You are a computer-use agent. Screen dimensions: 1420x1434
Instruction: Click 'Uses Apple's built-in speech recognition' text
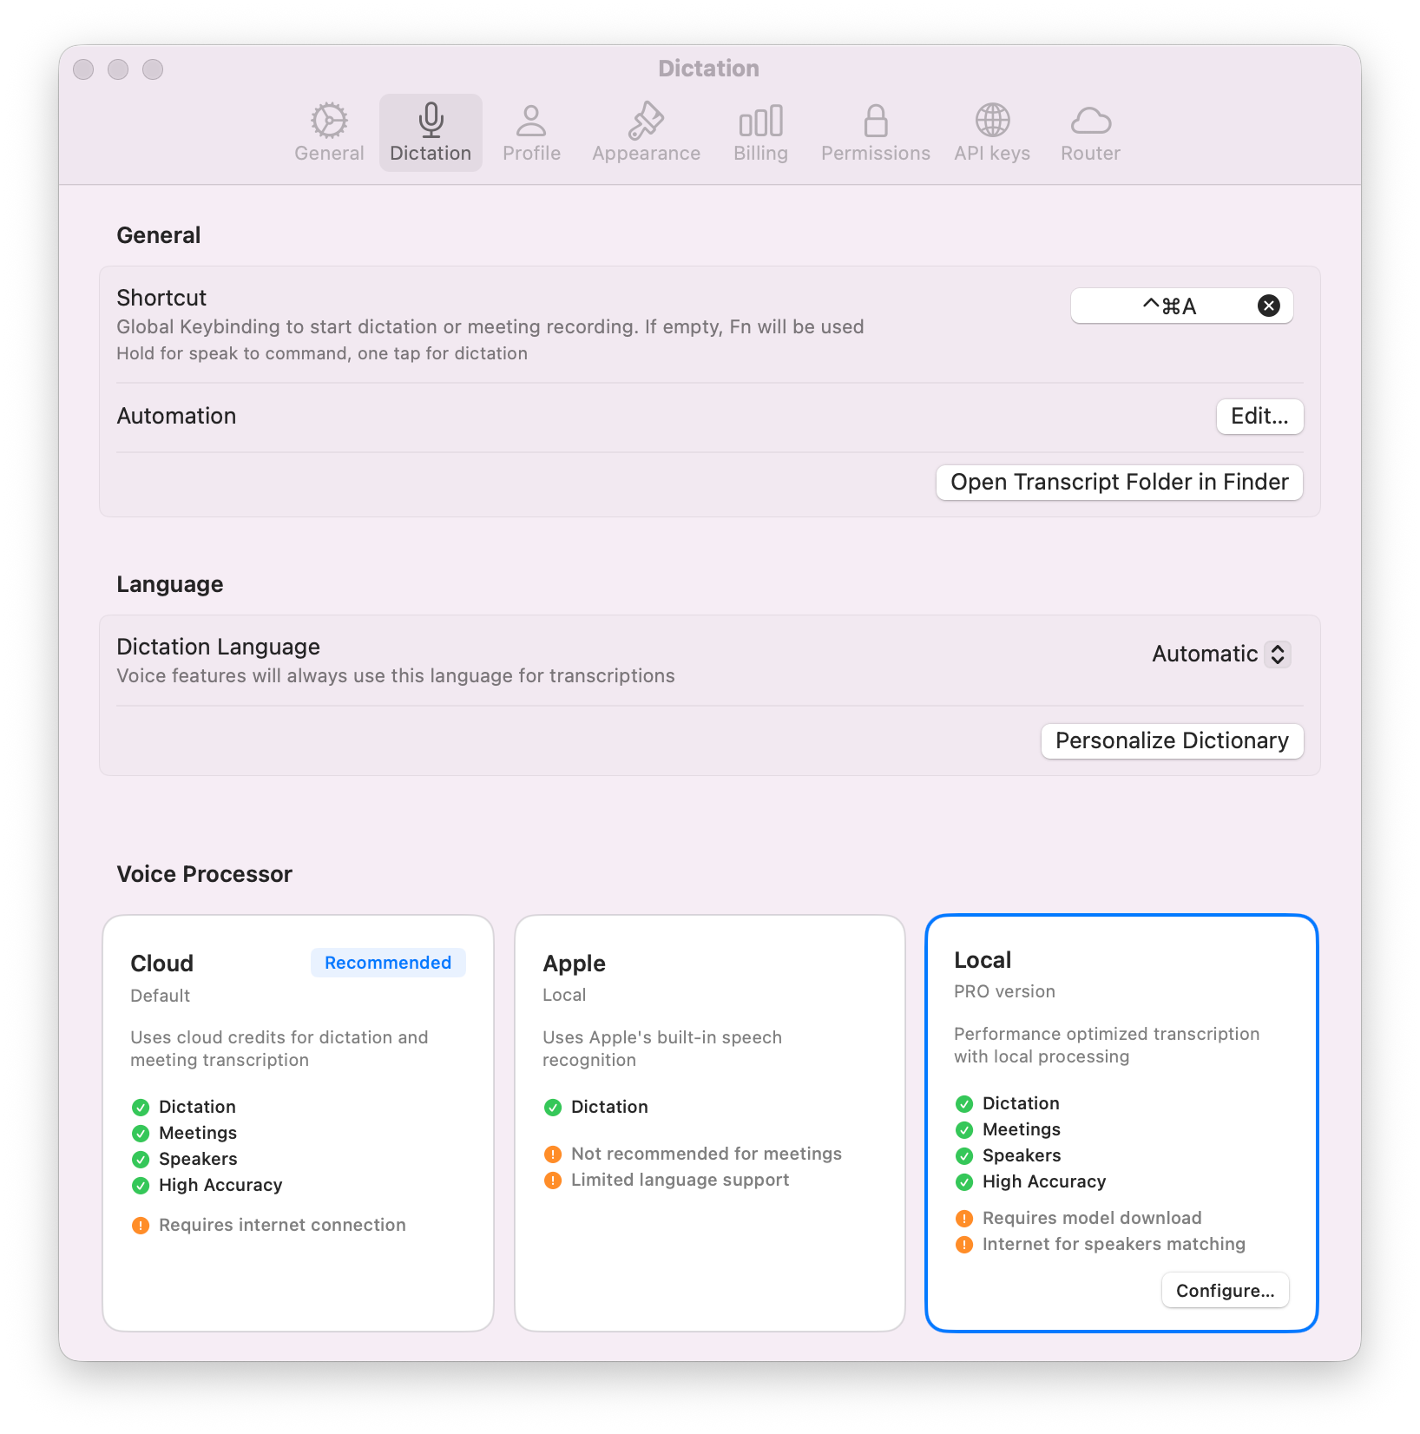pos(662,1049)
